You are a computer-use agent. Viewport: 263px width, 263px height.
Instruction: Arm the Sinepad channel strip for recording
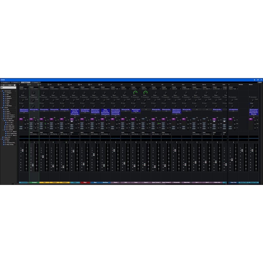(51, 125)
